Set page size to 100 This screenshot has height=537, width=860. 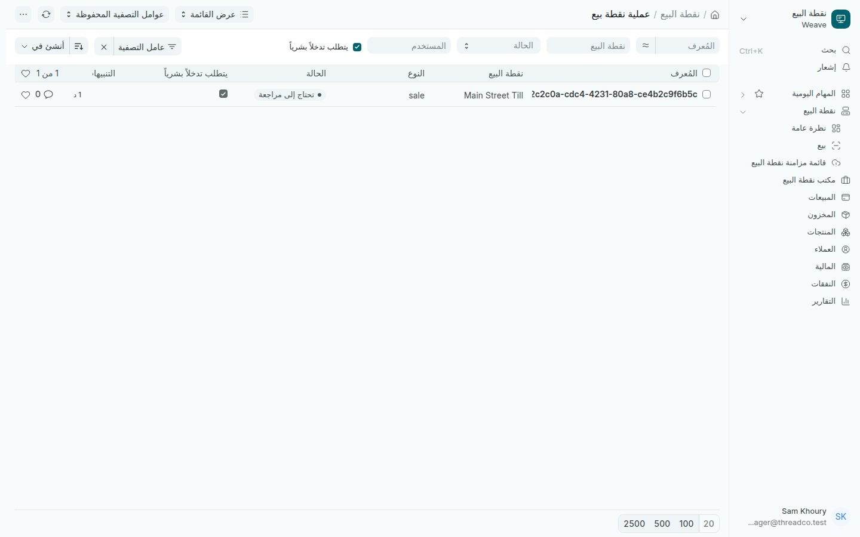coord(686,523)
